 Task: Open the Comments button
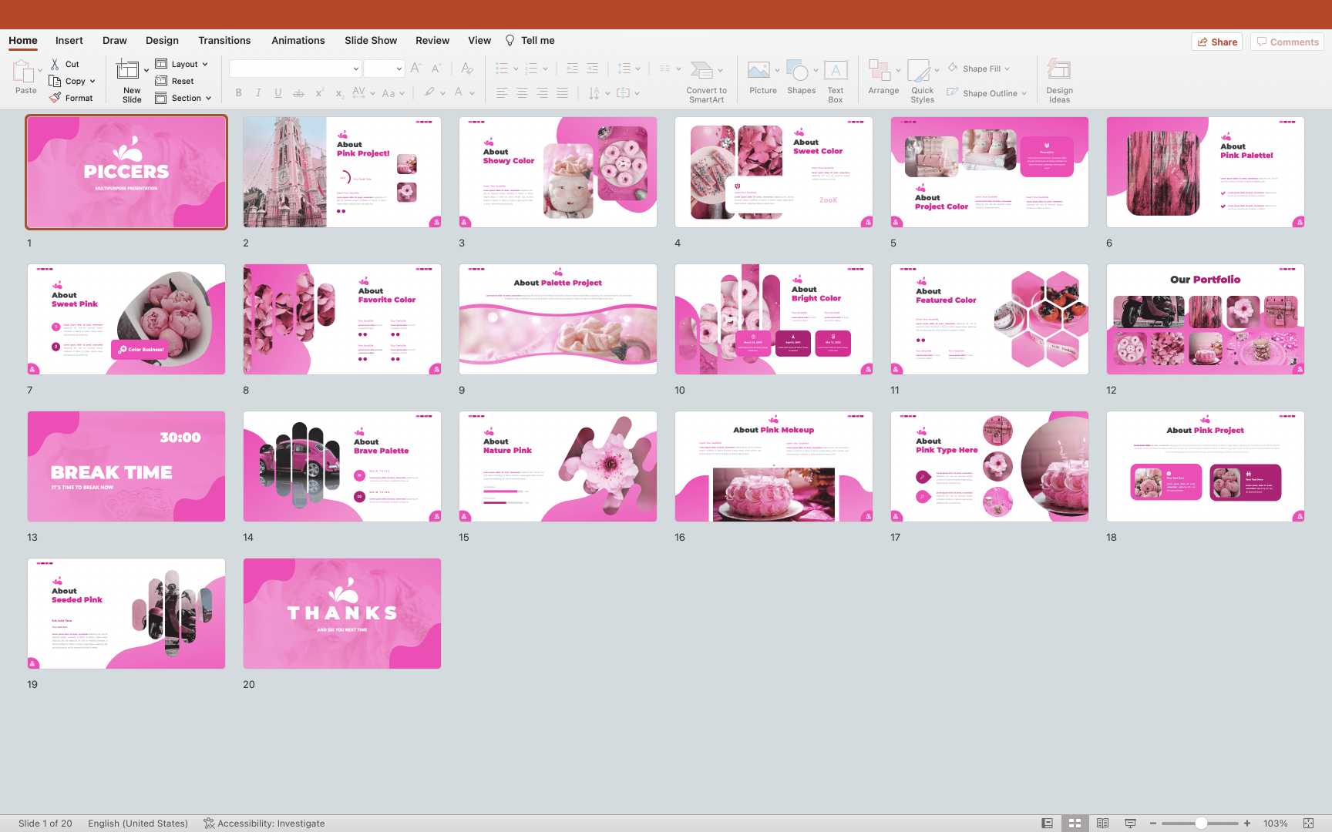[x=1287, y=42]
